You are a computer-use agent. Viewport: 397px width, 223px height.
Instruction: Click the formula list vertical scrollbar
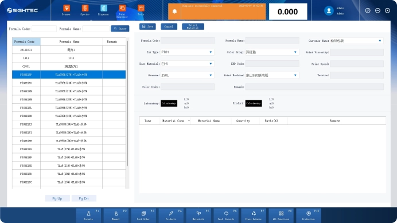(127, 103)
